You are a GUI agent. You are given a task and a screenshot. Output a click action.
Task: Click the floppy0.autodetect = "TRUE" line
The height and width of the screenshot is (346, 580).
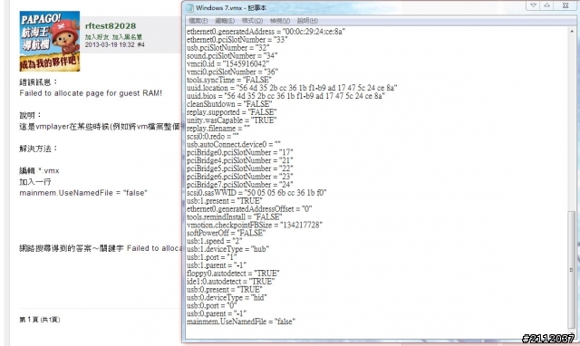point(233,274)
